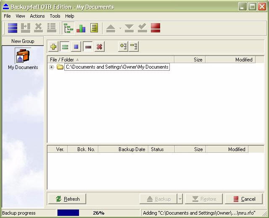Click the Backup4all app icon in title bar
This screenshot has height=218, width=269.
click(x=6, y=7)
